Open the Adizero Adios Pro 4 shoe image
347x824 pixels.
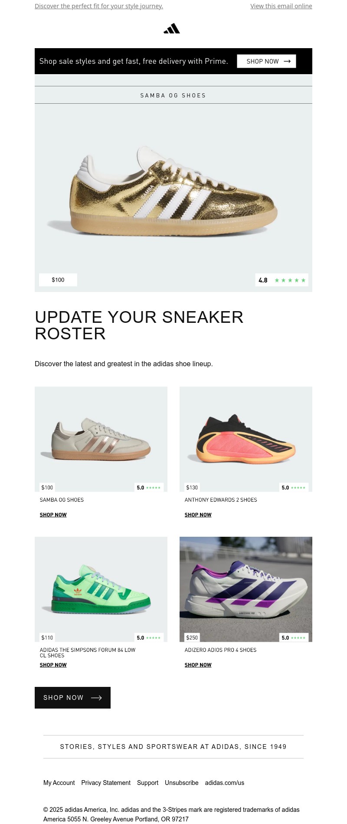pyautogui.click(x=246, y=589)
